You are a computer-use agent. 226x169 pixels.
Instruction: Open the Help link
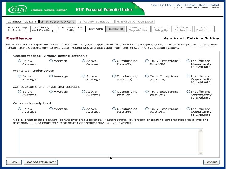(x=202, y=5)
